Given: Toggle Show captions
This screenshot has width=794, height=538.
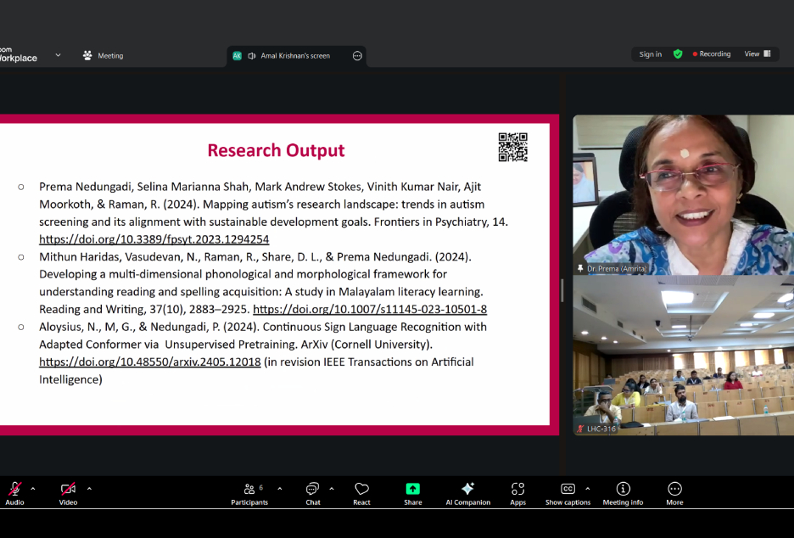Looking at the screenshot, I should (568, 493).
